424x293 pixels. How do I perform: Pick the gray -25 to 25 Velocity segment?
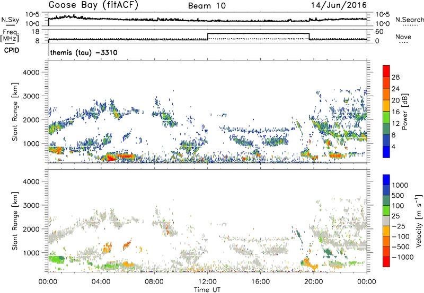coord(386,221)
